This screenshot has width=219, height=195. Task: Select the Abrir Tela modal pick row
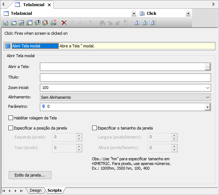click(x=35, y=46)
